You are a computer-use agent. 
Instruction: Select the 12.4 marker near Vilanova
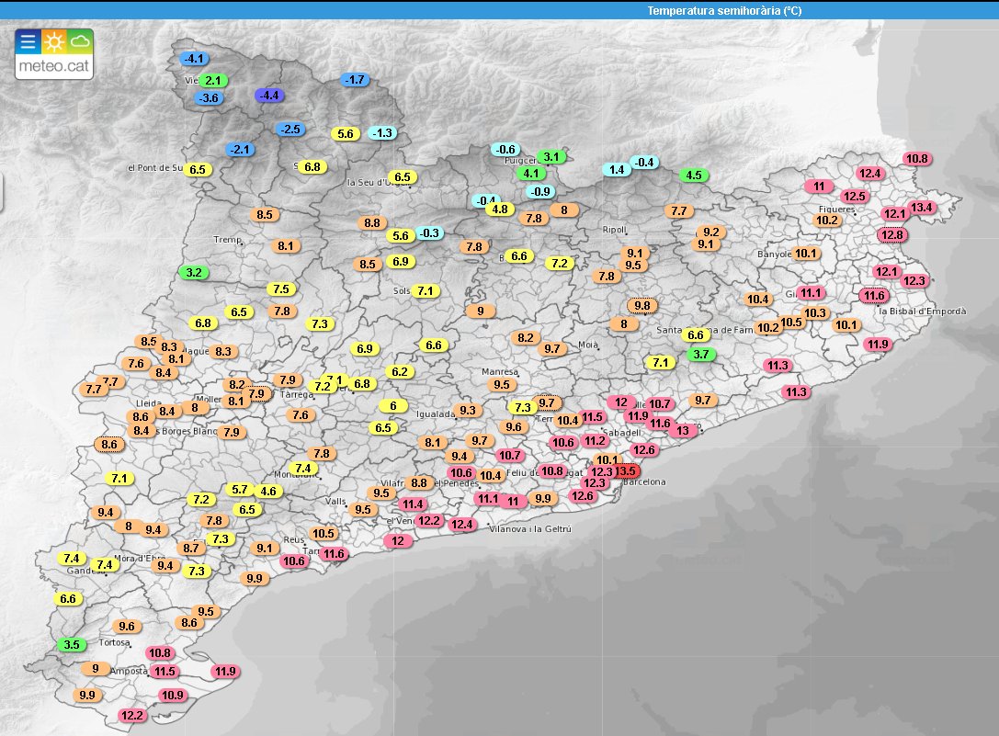click(x=462, y=525)
